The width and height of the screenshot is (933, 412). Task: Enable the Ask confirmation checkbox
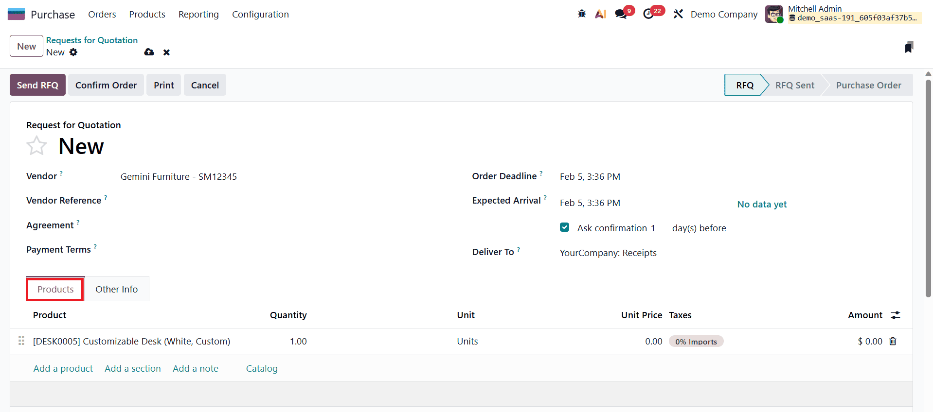click(564, 227)
